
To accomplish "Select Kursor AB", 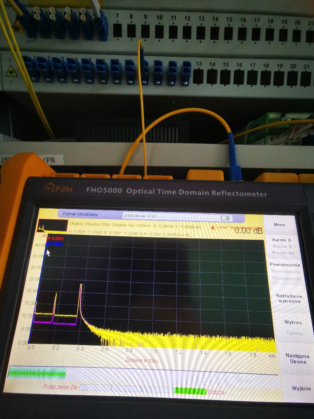I will pyautogui.click(x=283, y=252).
